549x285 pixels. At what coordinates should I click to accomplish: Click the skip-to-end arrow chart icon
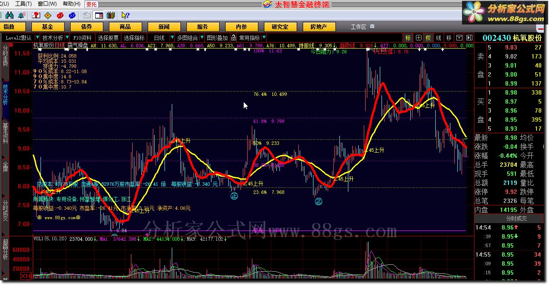click(x=469, y=38)
